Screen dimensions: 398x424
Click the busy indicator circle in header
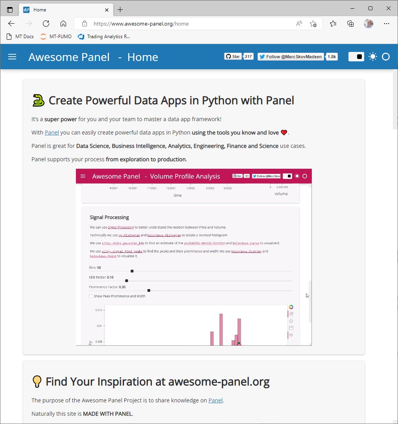tap(385, 57)
